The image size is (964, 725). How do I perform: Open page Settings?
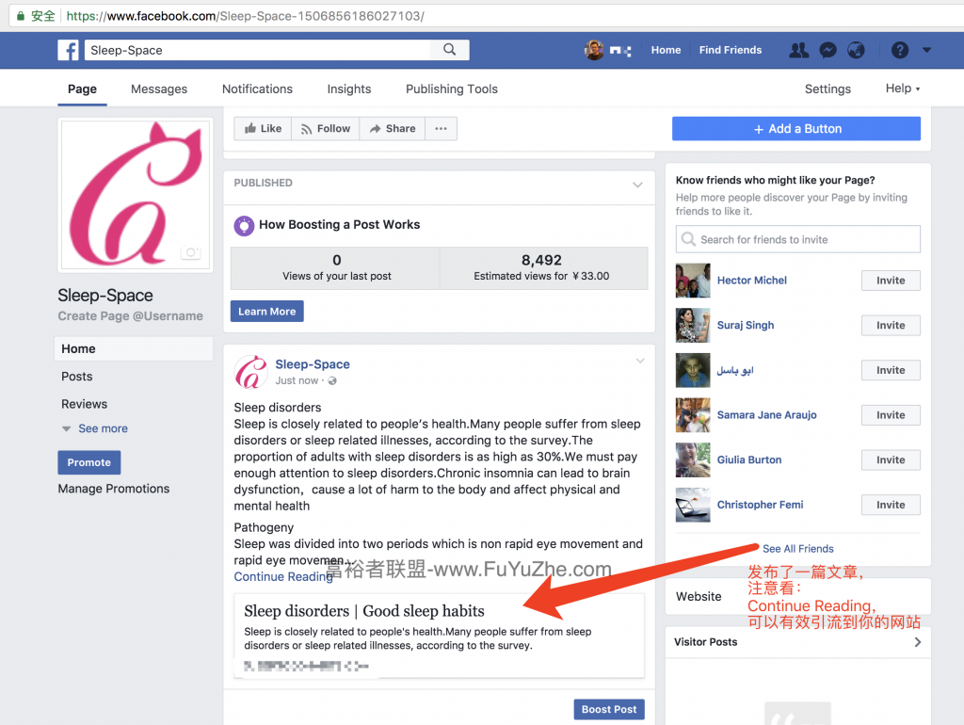[827, 89]
